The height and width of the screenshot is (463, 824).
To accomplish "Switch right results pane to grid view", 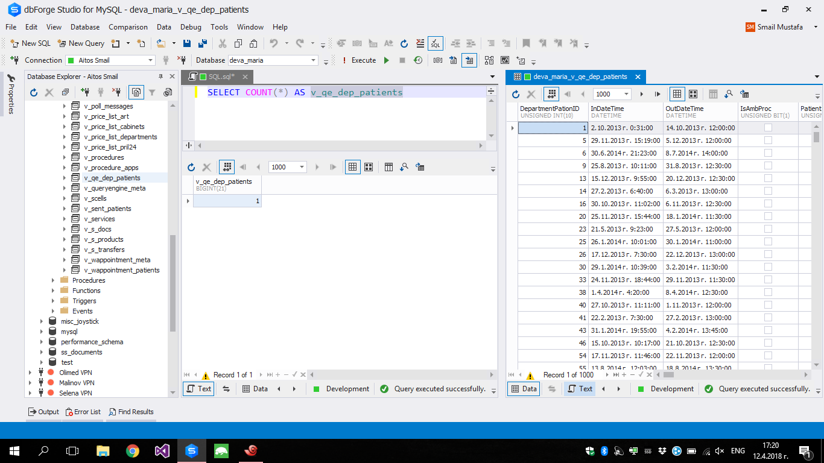I will (677, 94).
